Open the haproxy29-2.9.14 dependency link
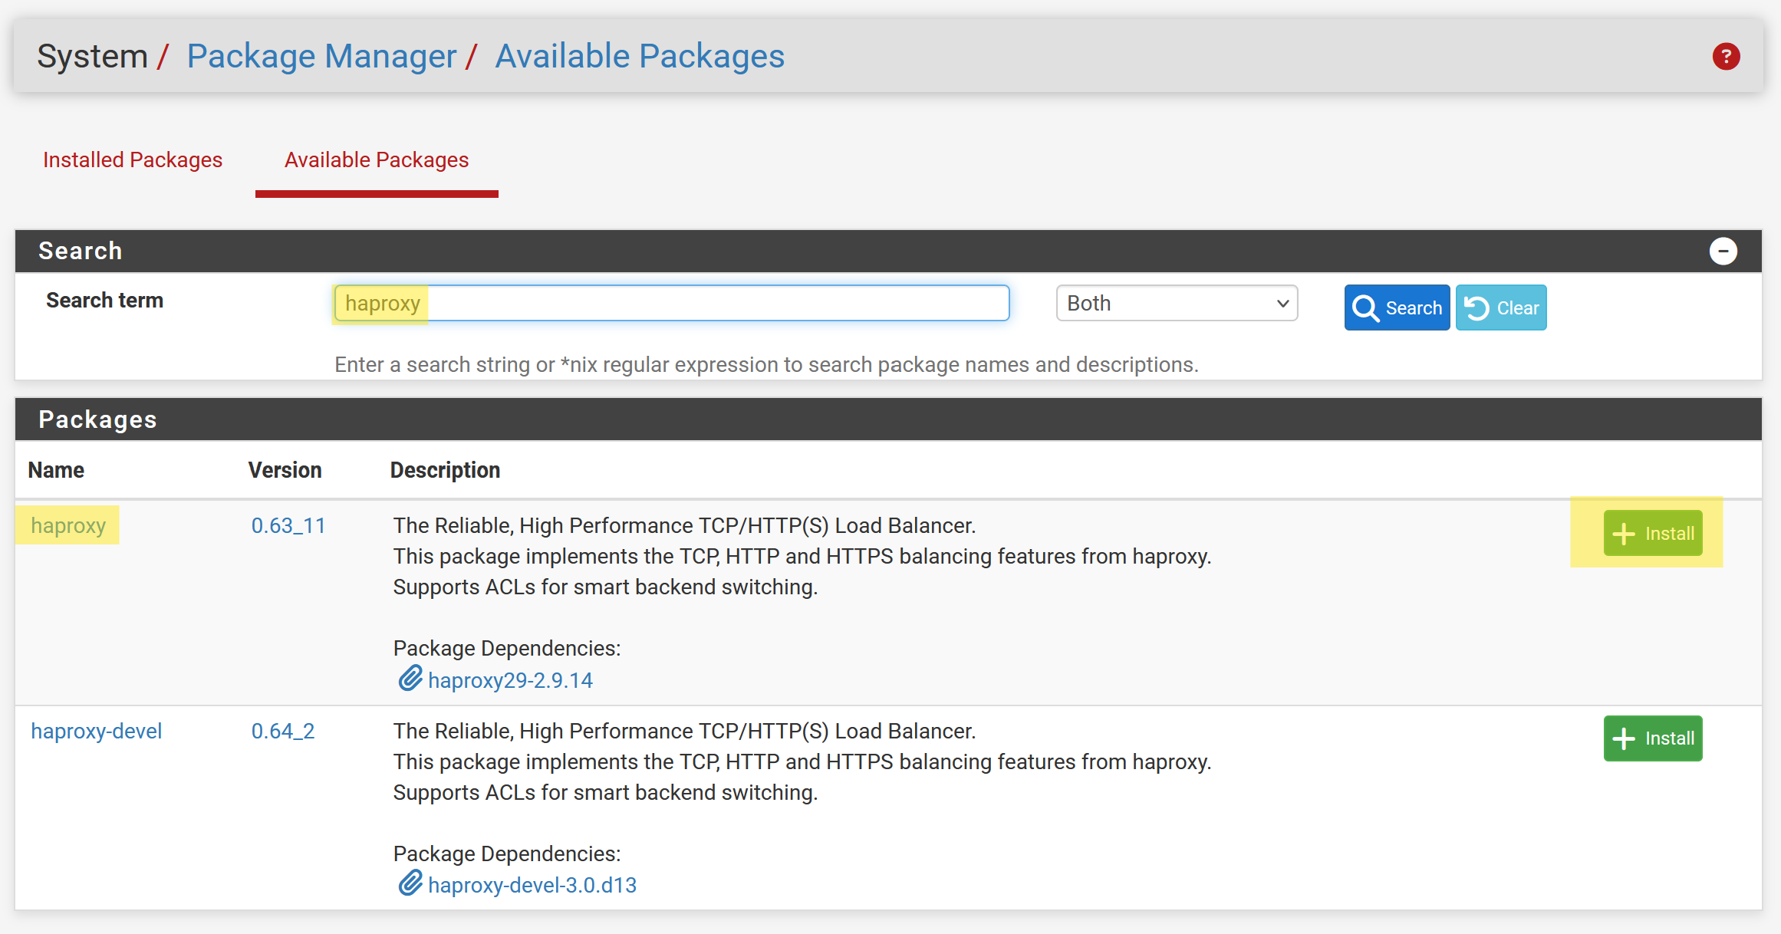This screenshot has height=934, width=1781. (510, 680)
